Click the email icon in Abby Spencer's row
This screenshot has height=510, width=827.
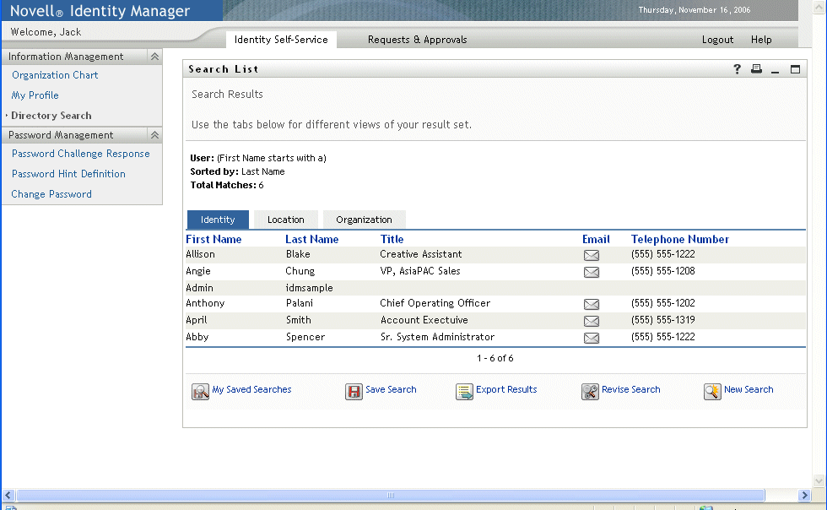click(x=592, y=338)
